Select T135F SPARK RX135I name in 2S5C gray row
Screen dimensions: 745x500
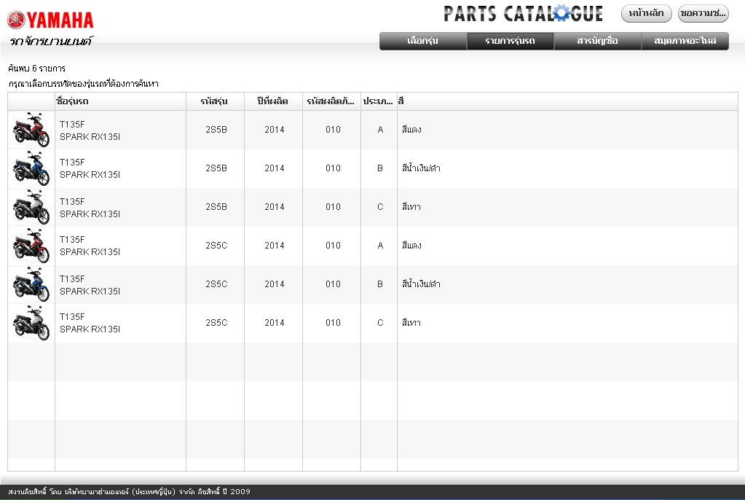(x=90, y=323)
